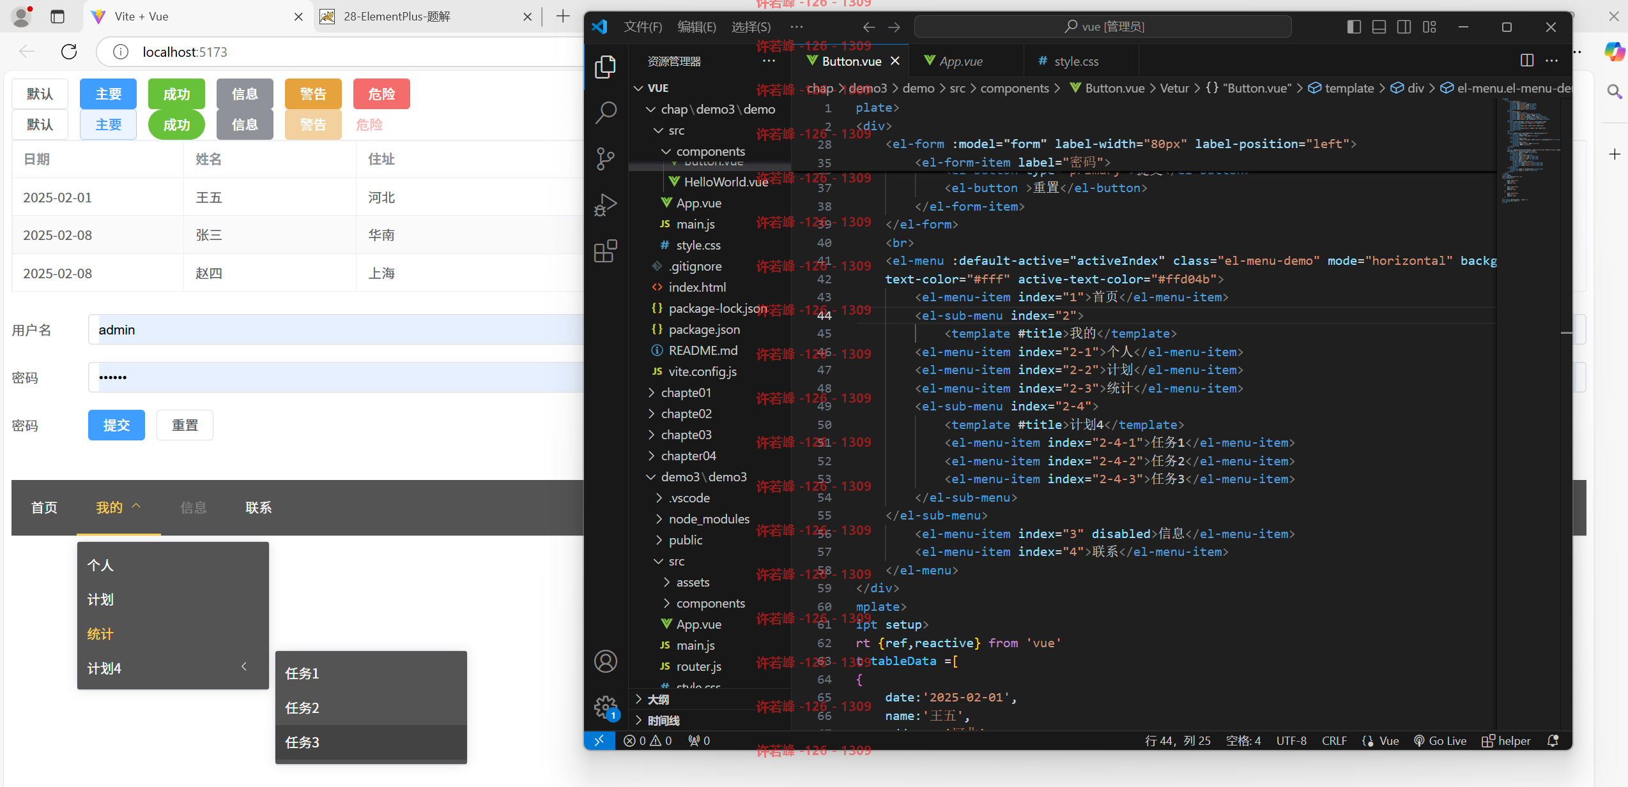This screenshot has height=787, width=1628.
Task: Open Explorer panel Views and More Actions ellipsis
Action: (769, 61)
